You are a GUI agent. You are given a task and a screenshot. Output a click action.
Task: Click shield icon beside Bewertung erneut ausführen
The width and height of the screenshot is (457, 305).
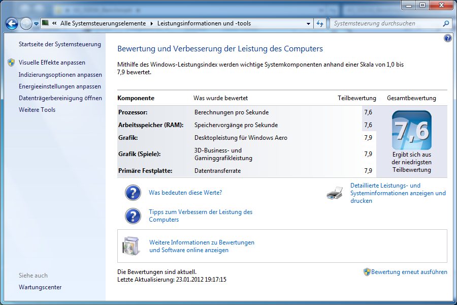pos(367,272)
